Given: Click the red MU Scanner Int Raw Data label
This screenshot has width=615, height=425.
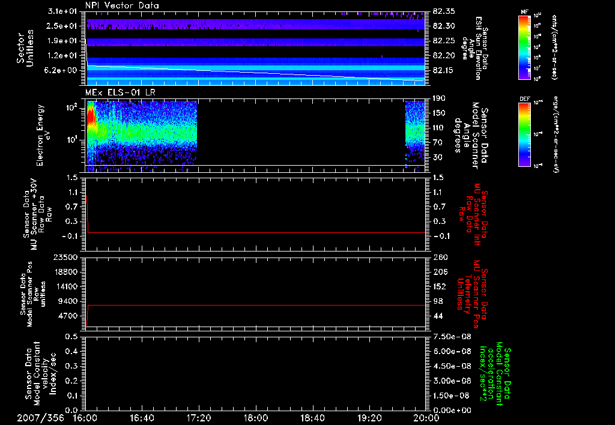Looking at the screenshot, I should pyautogui.click(x=474, y=214).
